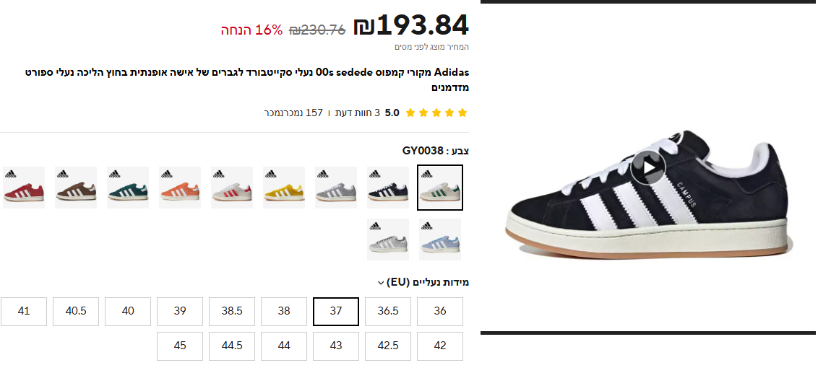Choose the beige shoe with red stripes

pos(232,188)
